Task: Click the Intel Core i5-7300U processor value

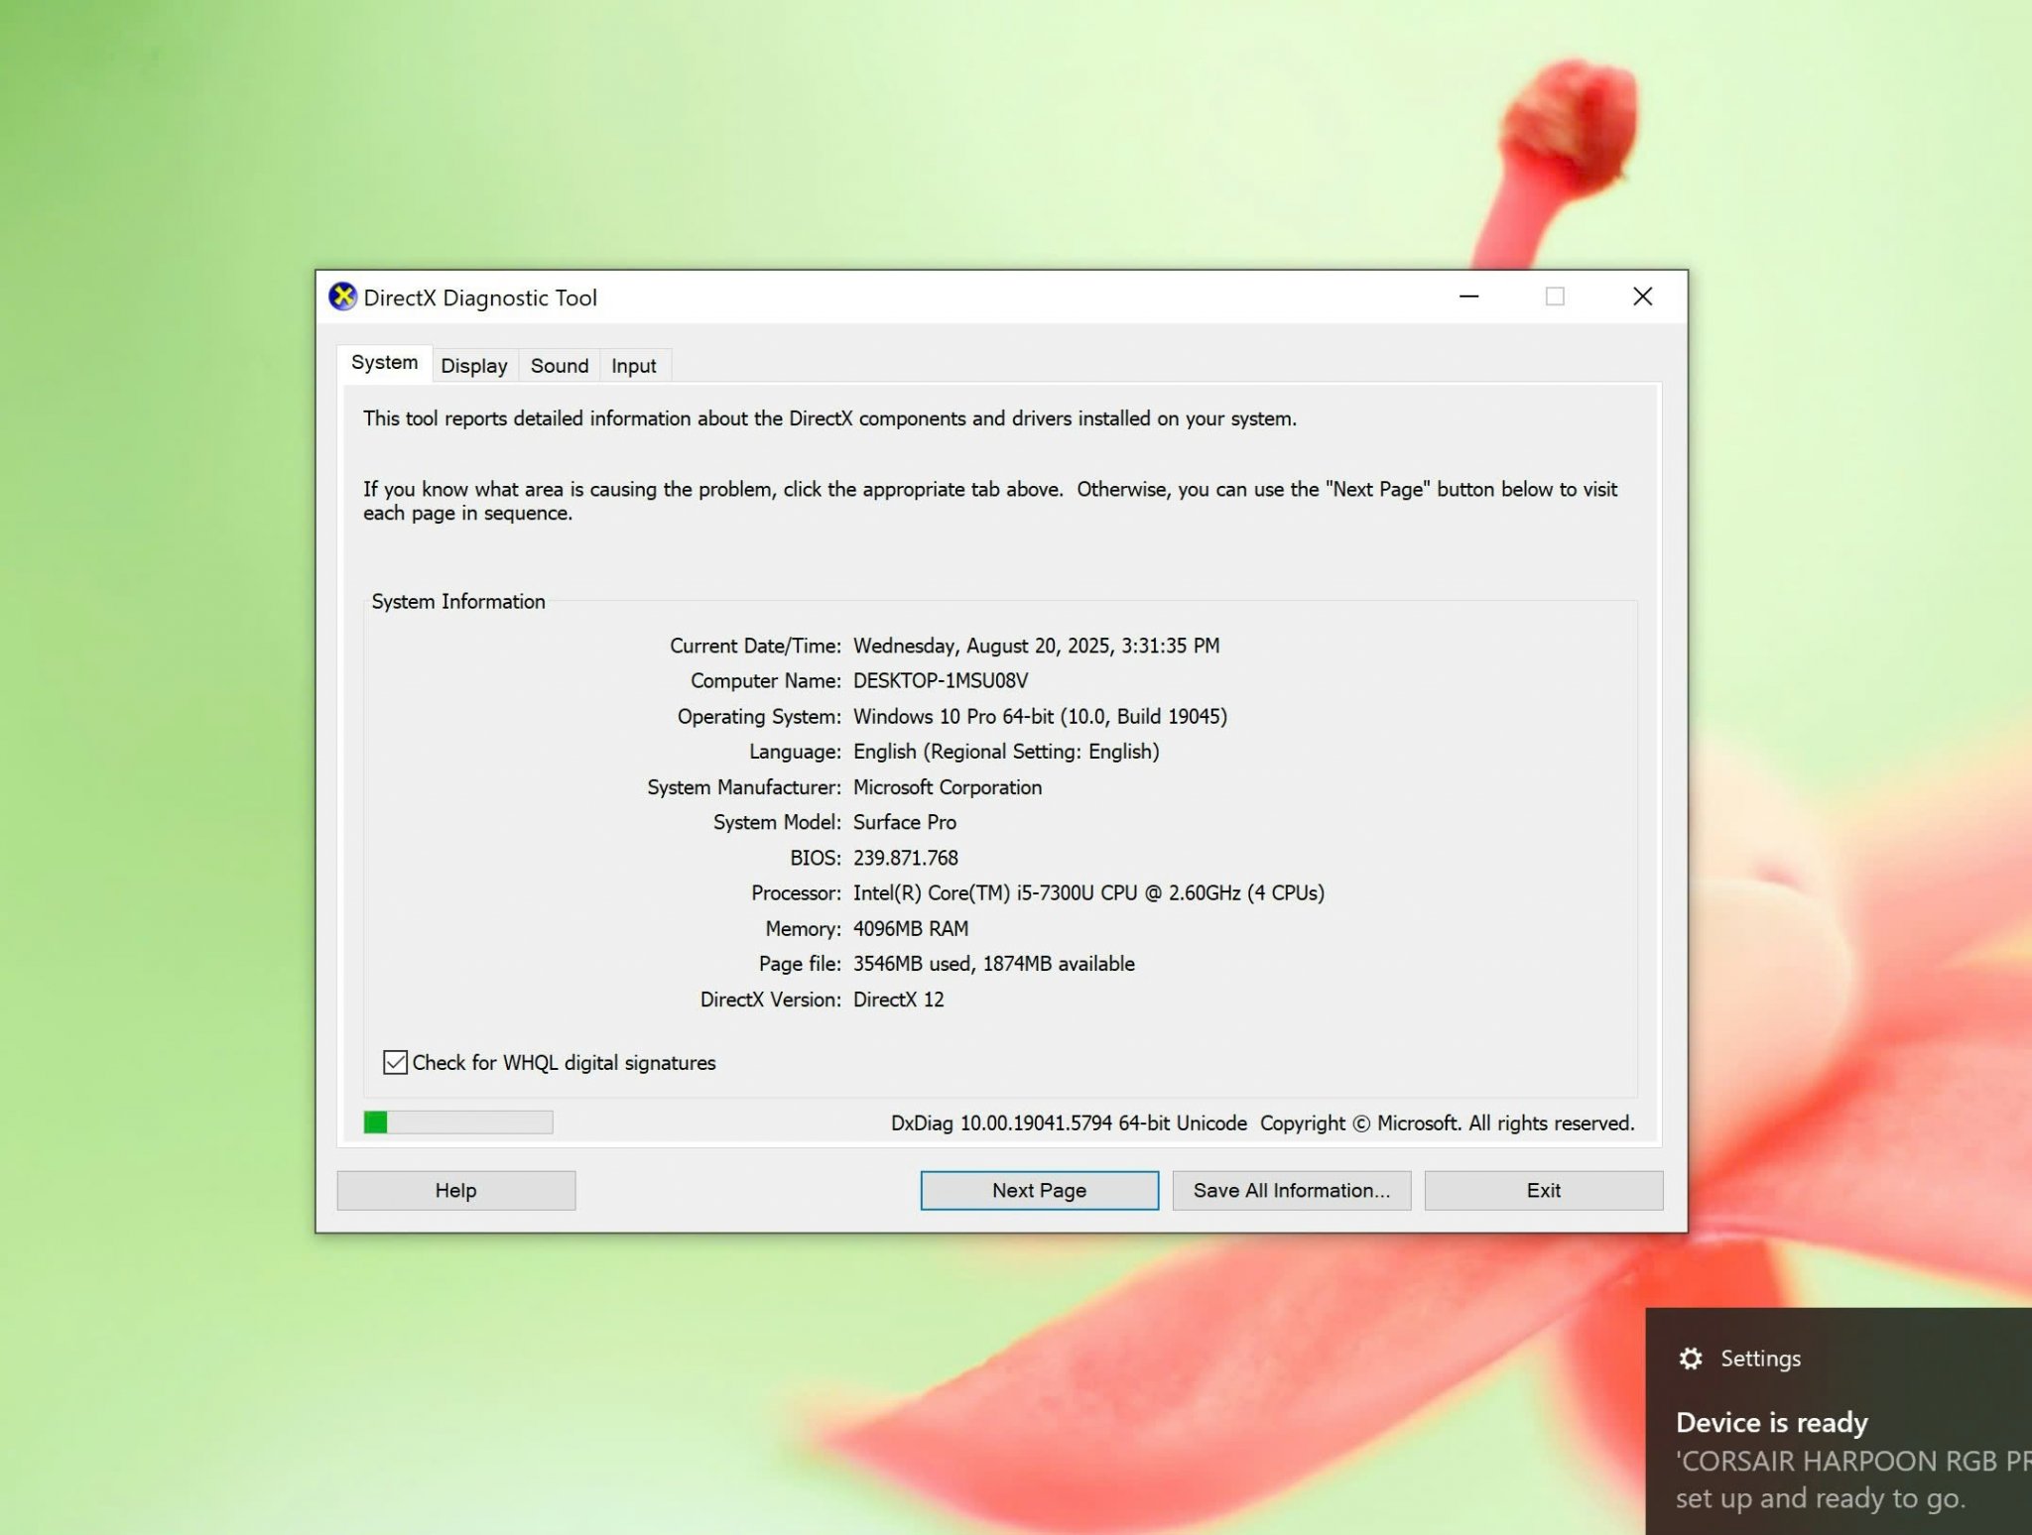Action: (x=1088, y=893)
